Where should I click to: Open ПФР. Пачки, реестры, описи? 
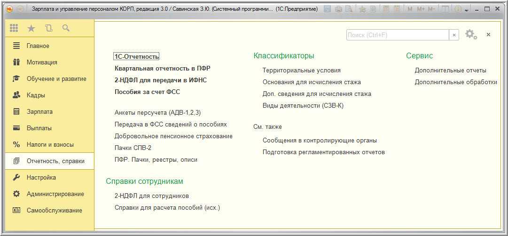point(156,159)
